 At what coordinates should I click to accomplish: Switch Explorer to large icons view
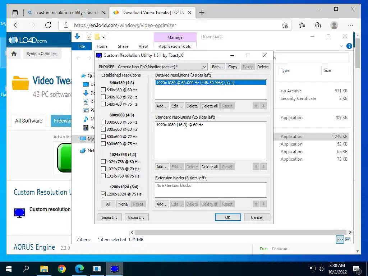348,239
